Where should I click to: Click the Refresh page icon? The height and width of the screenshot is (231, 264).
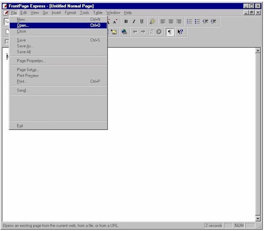[151, 32]
